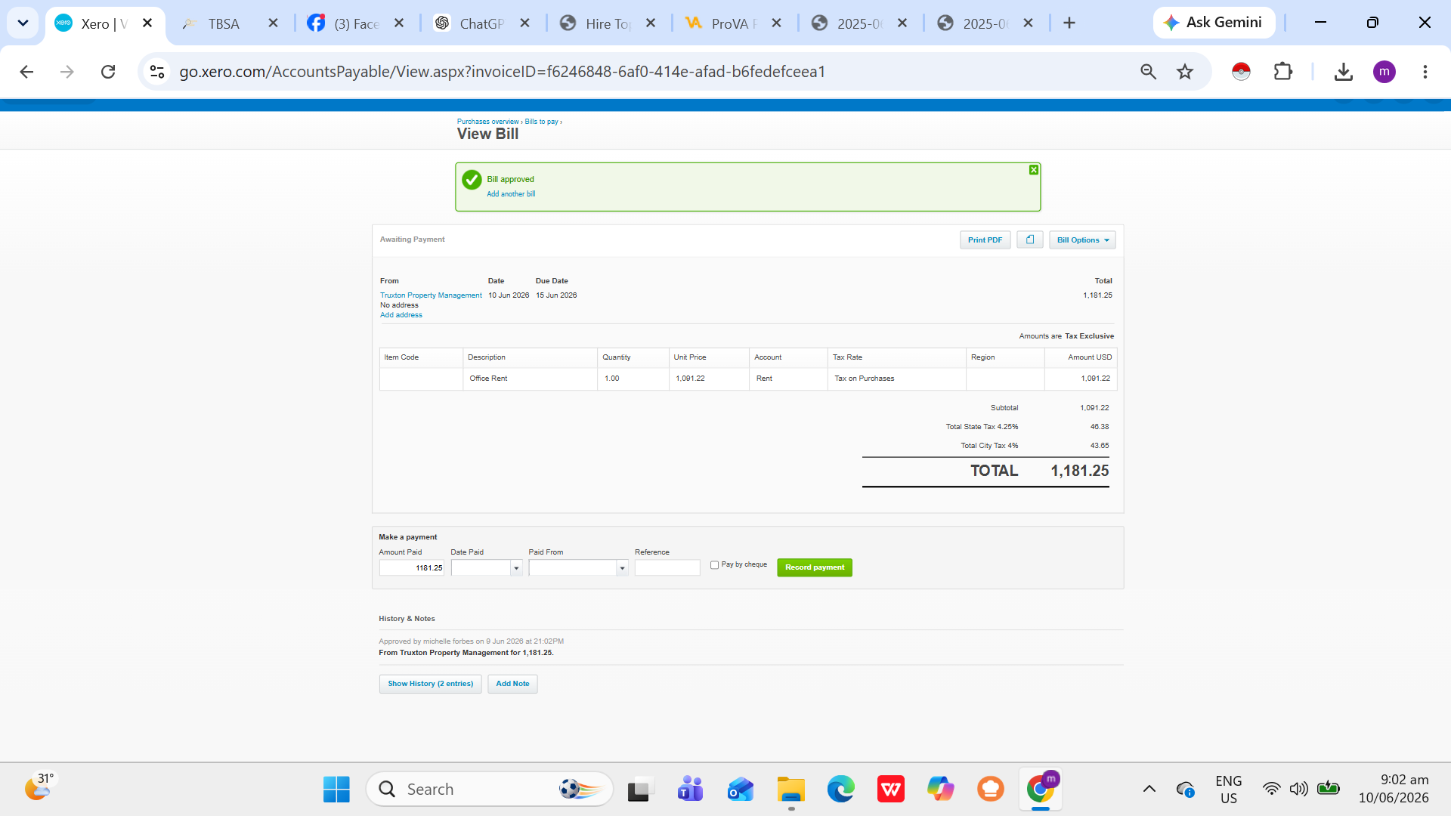Image resolution: width=1451 pixels, height=816 pixels.
Task: Click the Windows taskbar Search box
Action: 490,790
